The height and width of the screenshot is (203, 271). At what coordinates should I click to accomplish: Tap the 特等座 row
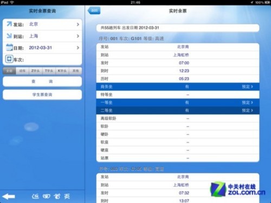tap(178, 95)
